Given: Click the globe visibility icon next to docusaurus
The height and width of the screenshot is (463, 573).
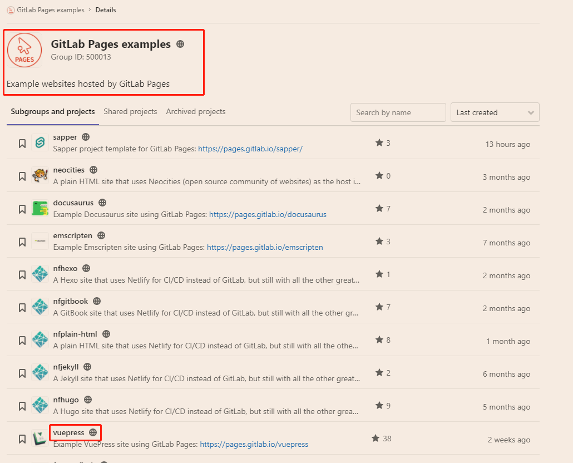Looking at the screenshot, I should point(102,203).
